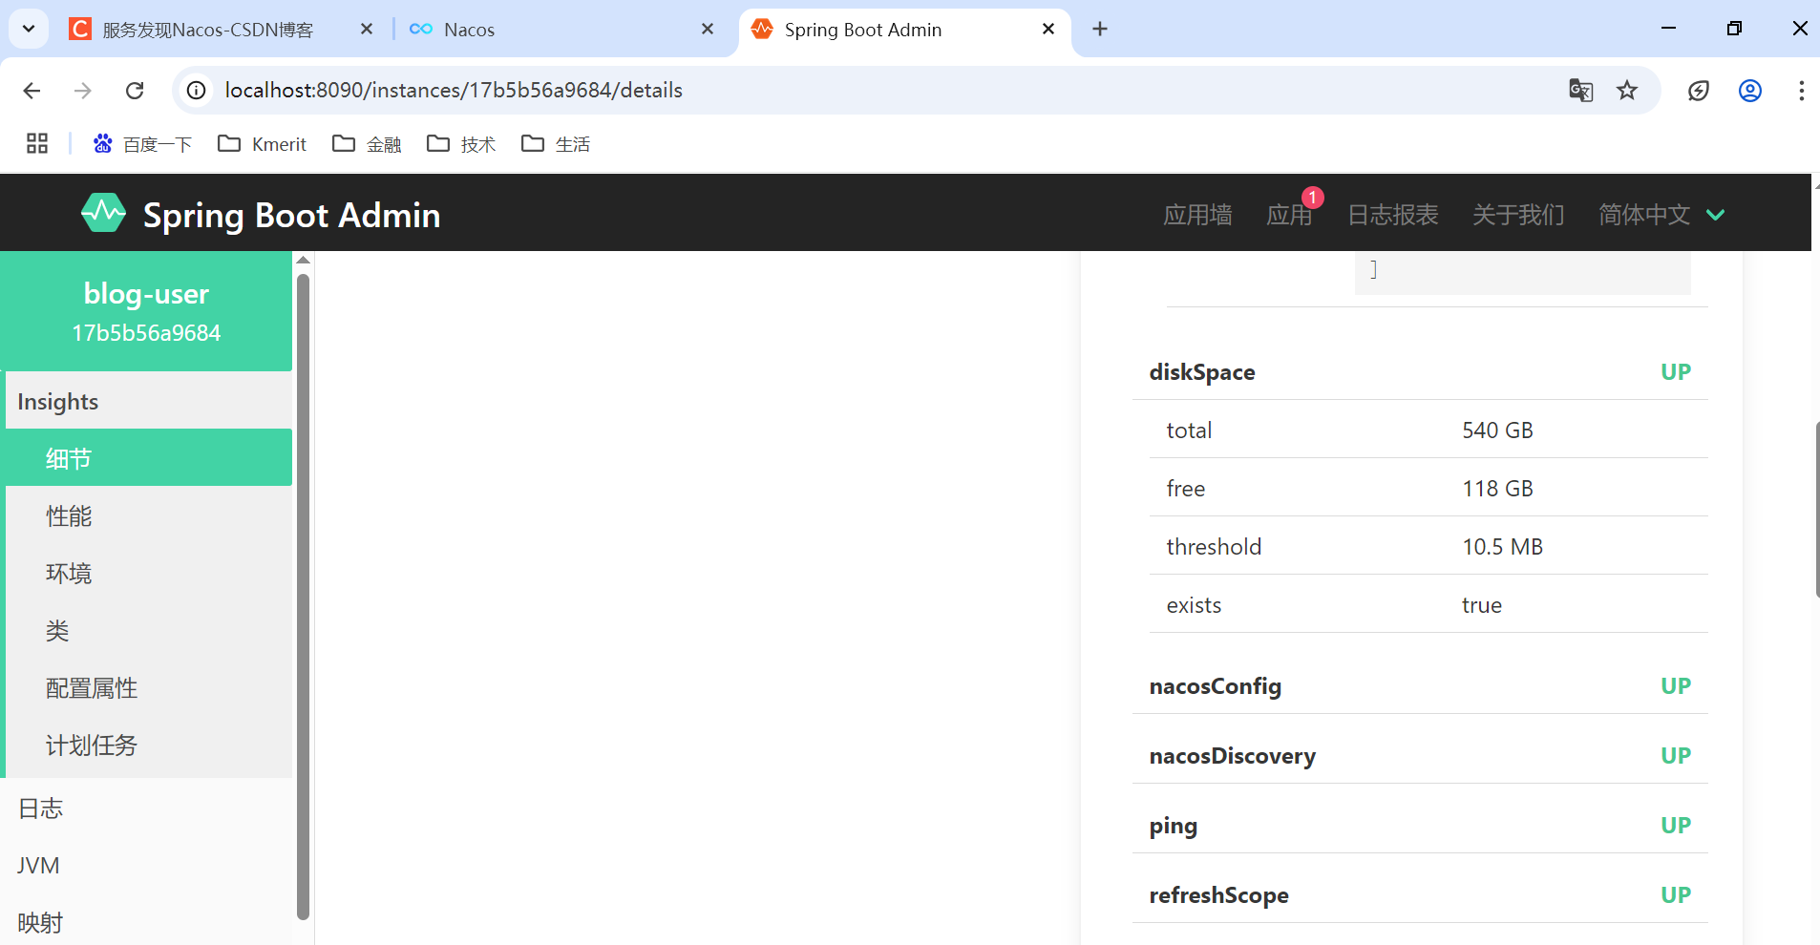
Task: Go back to previous page
Action: tap(32, 91)
